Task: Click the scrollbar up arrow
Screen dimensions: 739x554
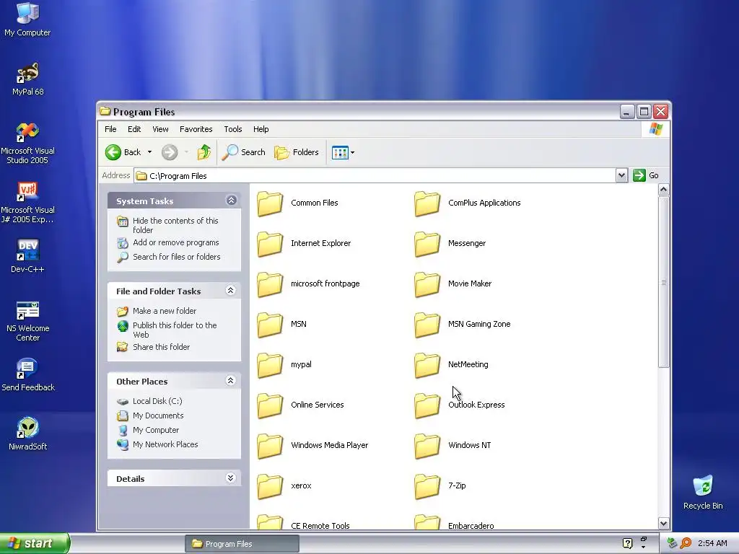Action: point(664,190)
